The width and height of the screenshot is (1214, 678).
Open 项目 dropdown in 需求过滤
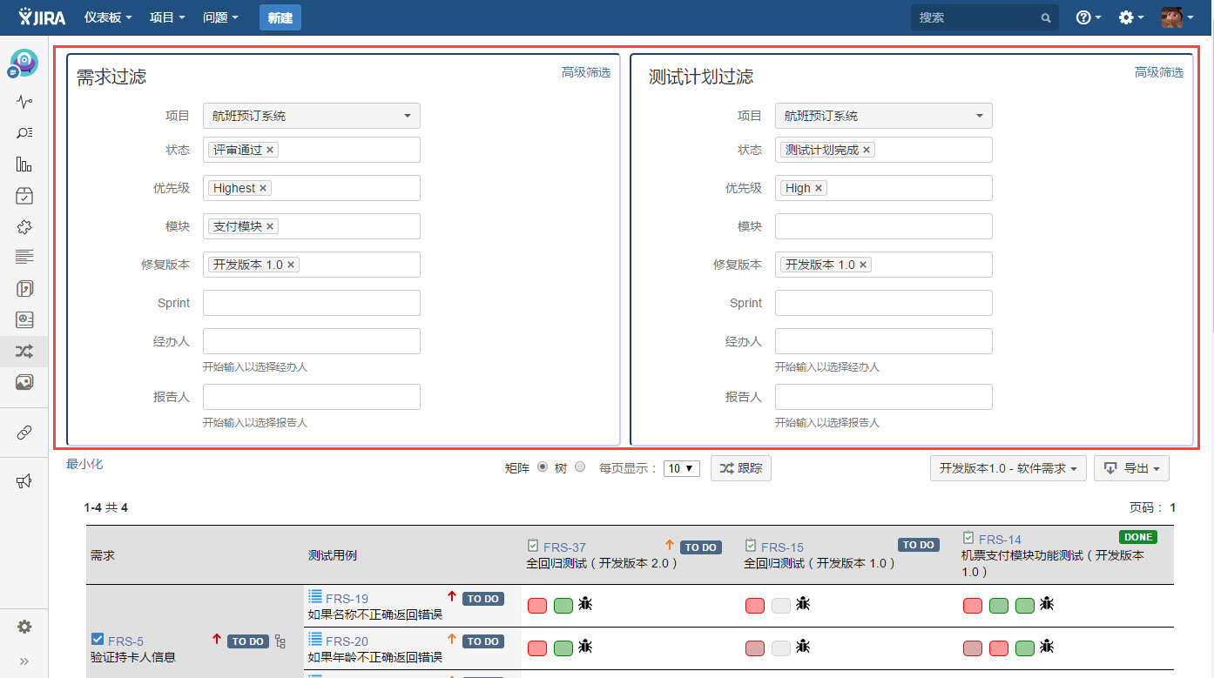coord(312,116)
